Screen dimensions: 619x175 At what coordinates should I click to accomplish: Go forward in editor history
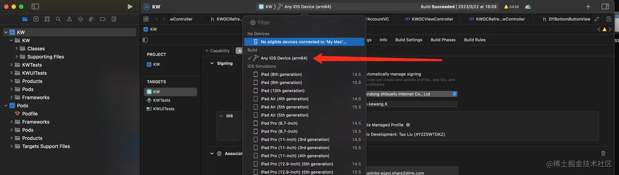tap(164, 19)
